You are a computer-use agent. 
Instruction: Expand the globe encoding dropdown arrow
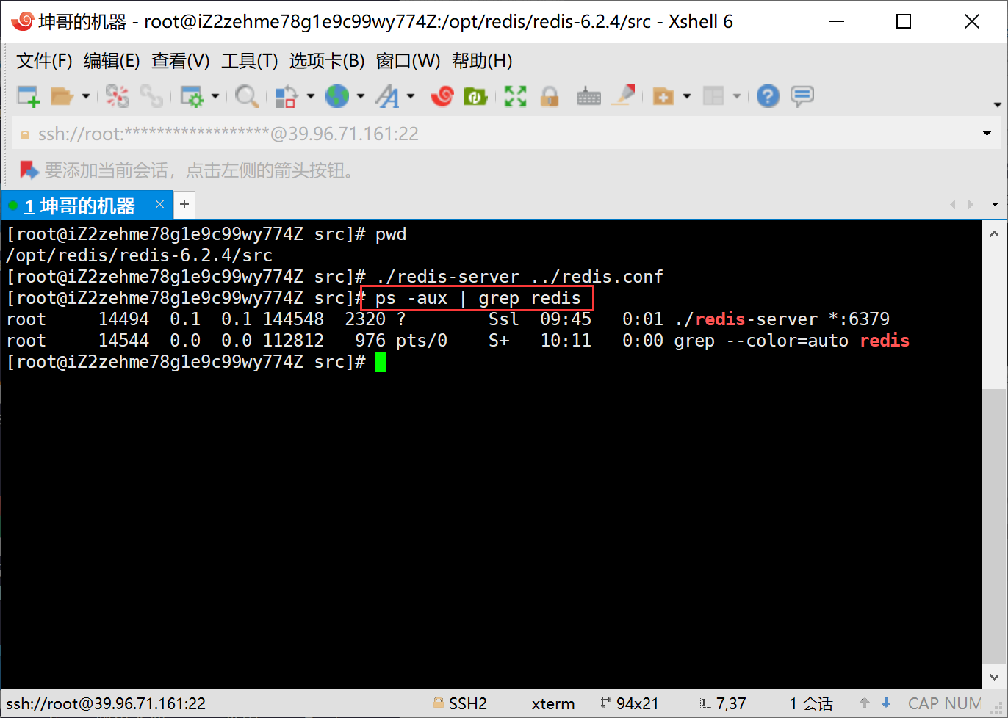360,96
